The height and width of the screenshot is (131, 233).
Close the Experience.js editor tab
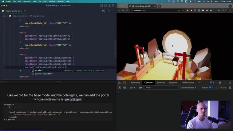24,11
